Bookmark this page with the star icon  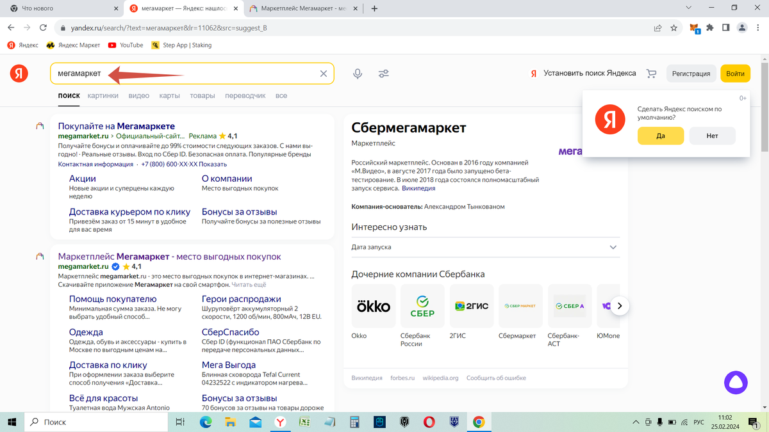pos(674,28)
